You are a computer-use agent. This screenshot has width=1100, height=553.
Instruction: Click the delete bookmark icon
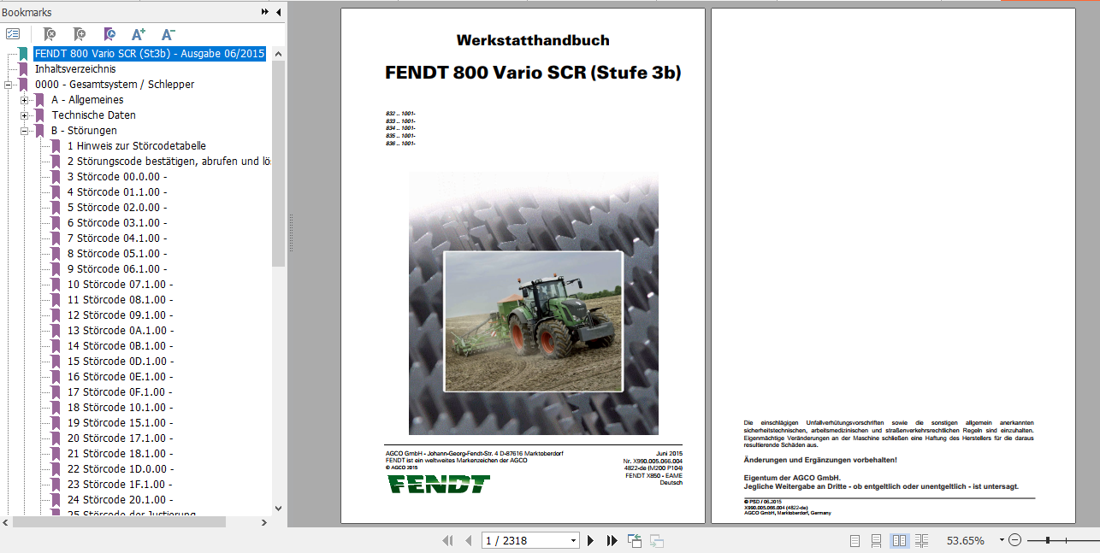(x=50, y=34)
